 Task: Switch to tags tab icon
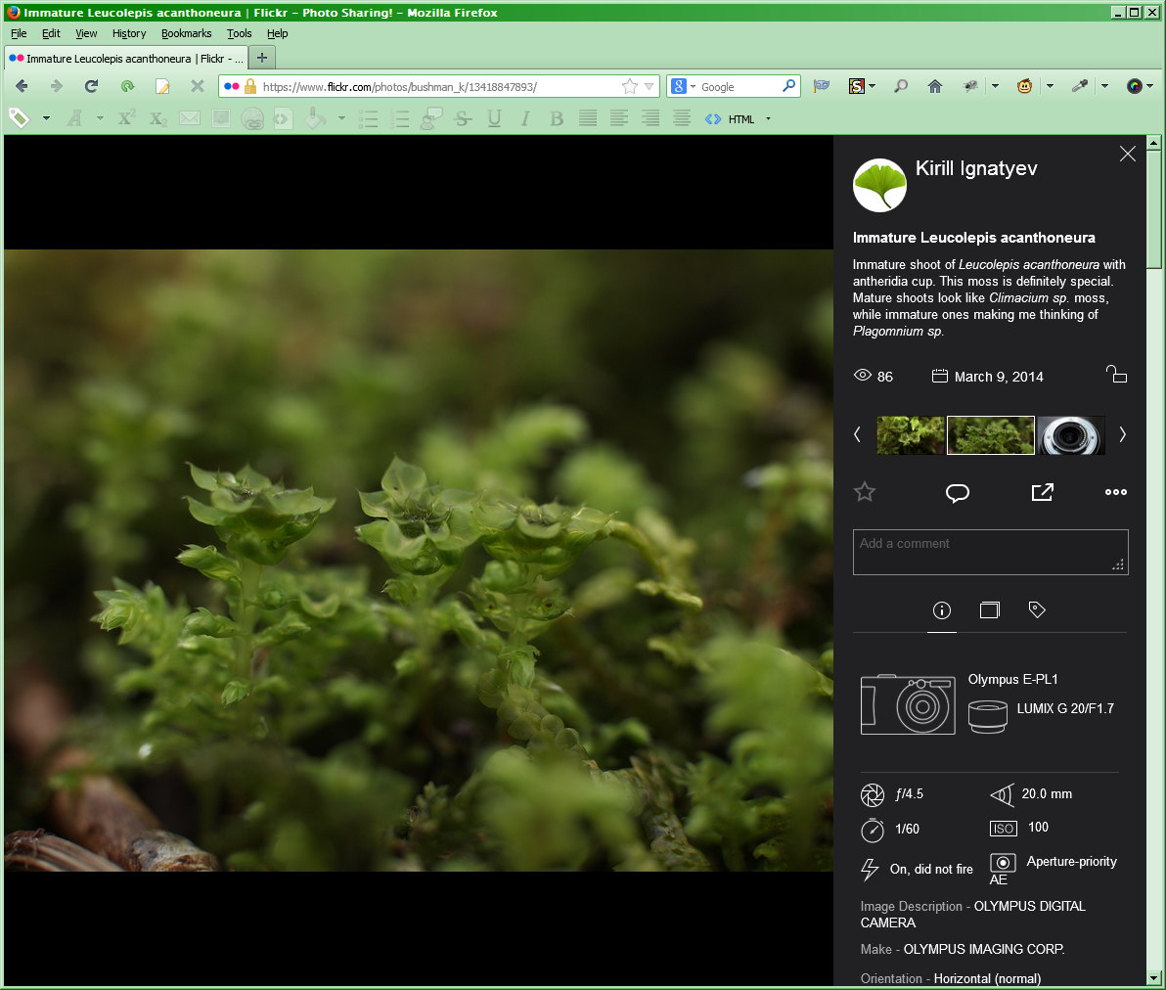[x=1037, y=610]
